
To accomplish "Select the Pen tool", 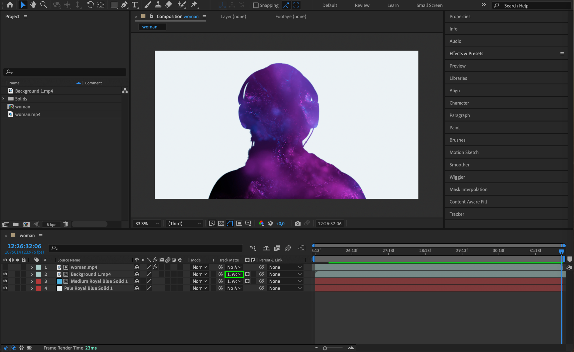I will 124,5.
